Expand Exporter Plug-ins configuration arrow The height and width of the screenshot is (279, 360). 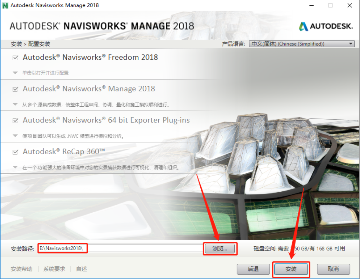coord(15,136)
